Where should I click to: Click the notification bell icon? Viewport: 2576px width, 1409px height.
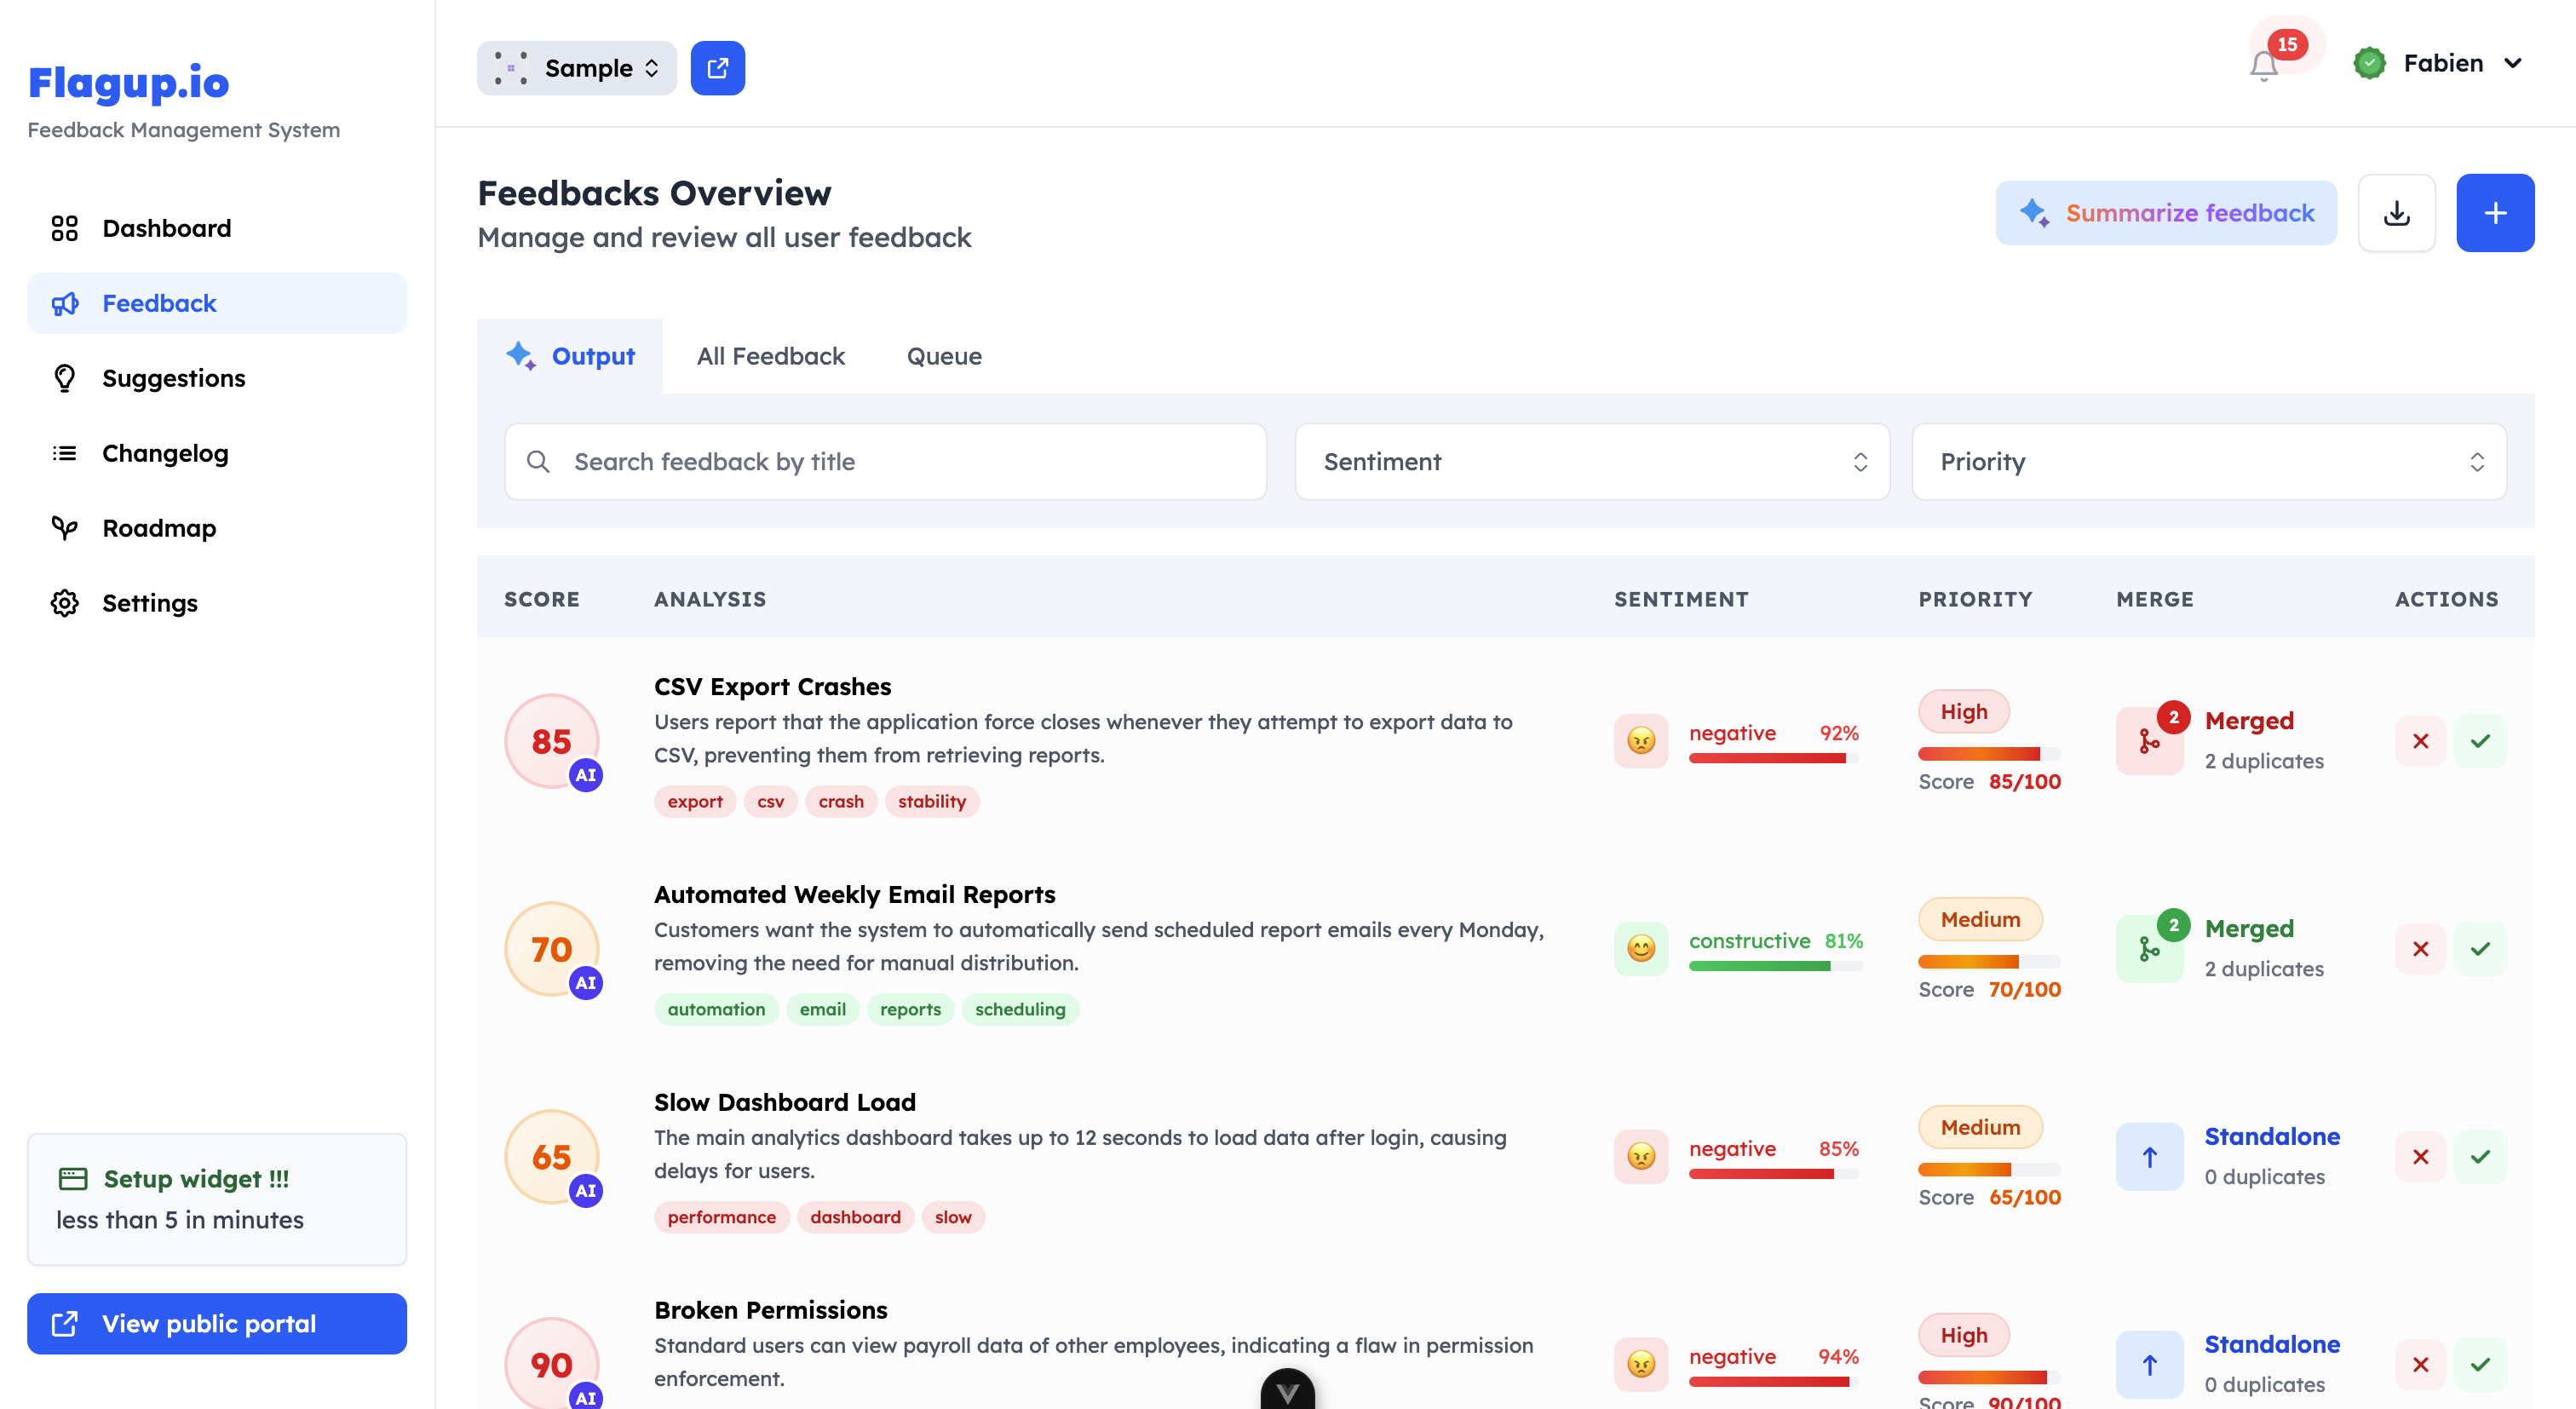[2264, 66]
